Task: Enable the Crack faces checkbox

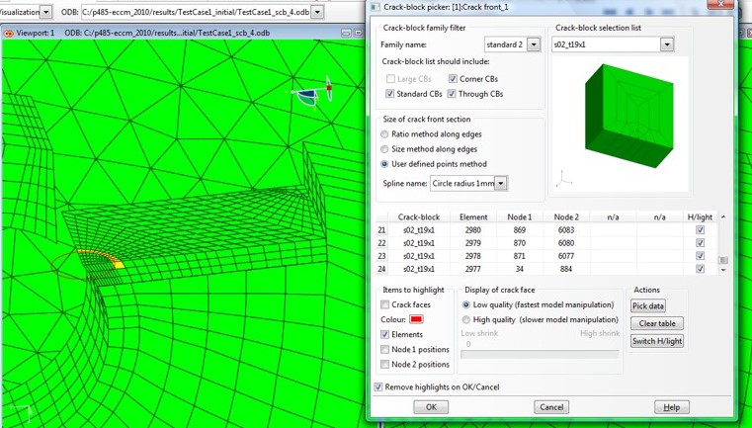Action: 385,304
